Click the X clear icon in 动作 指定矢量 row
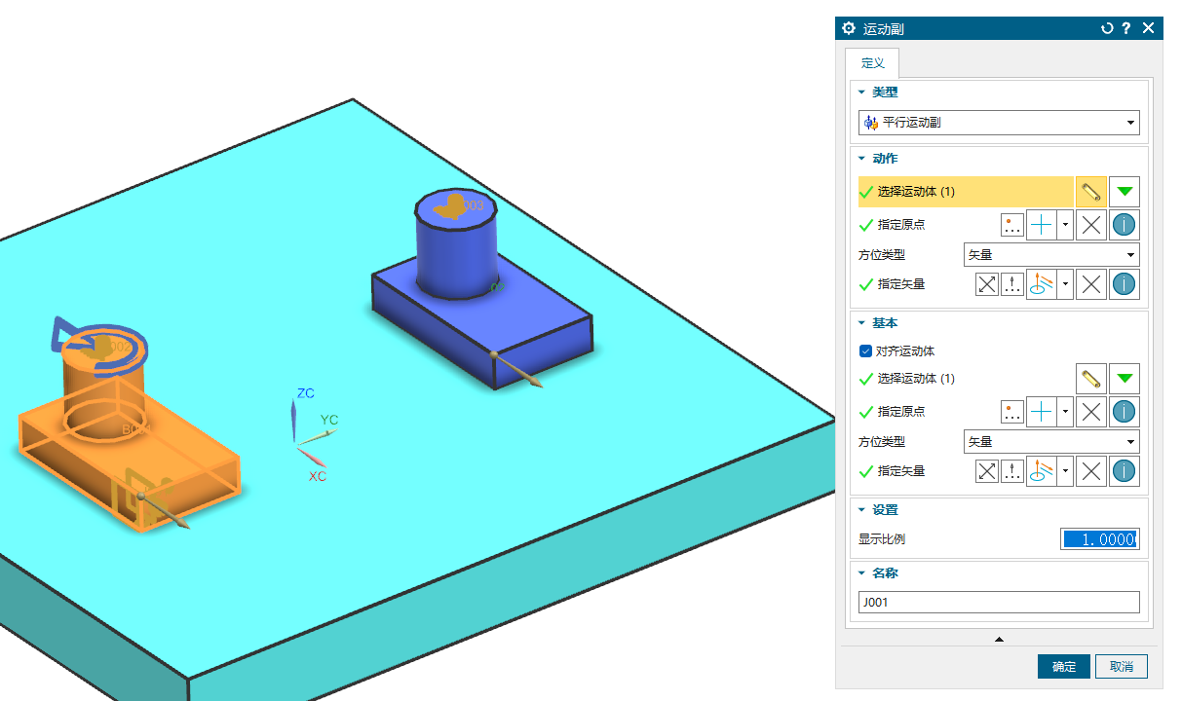The height and width of the screenshot is (701, 1182). [1091, 284]
